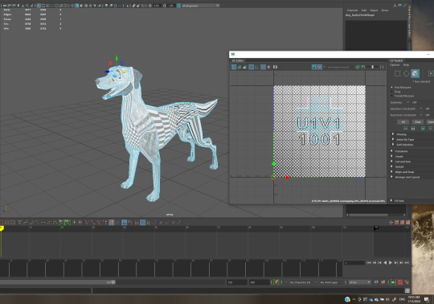
Task: Adjust the dim image slider in UV Editor toolbar
Action: tap(373, 67)
